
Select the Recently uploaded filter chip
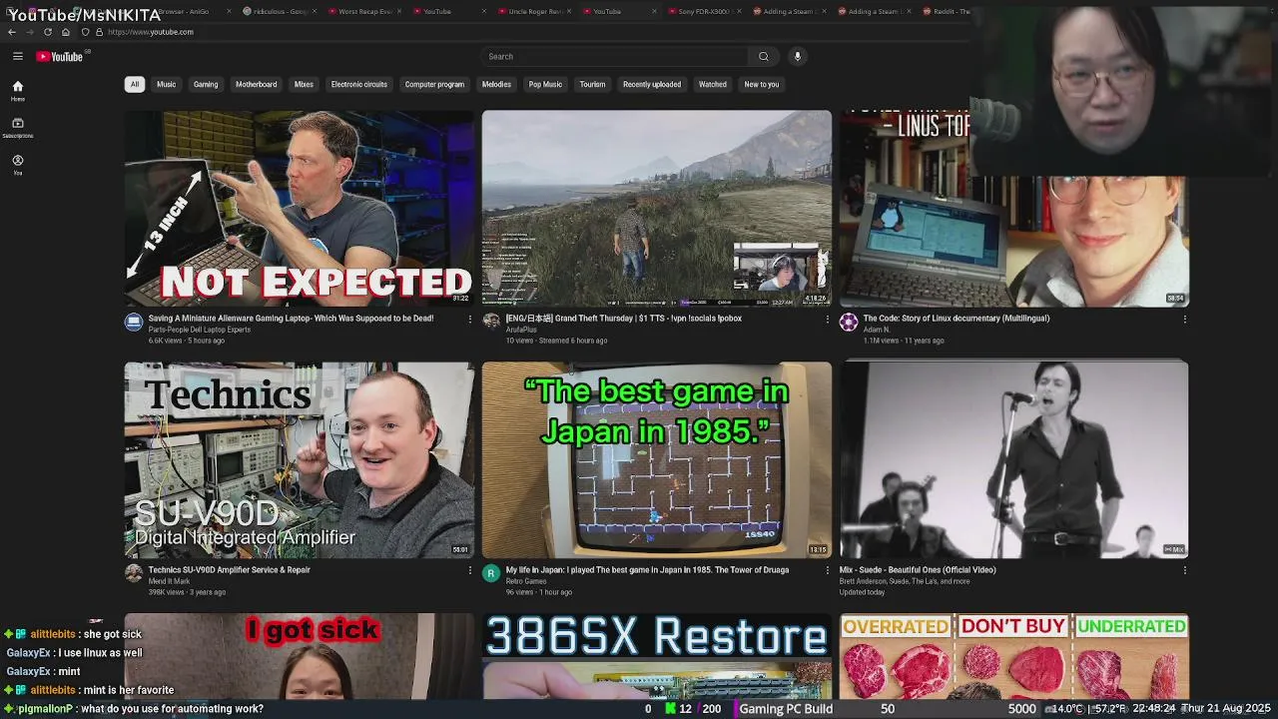(x=652, y=84)
